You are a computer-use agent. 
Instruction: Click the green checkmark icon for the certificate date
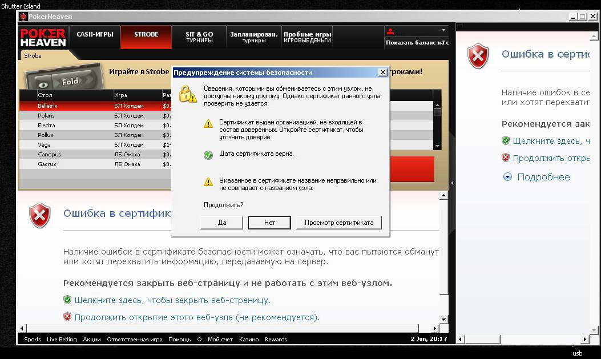208,155
